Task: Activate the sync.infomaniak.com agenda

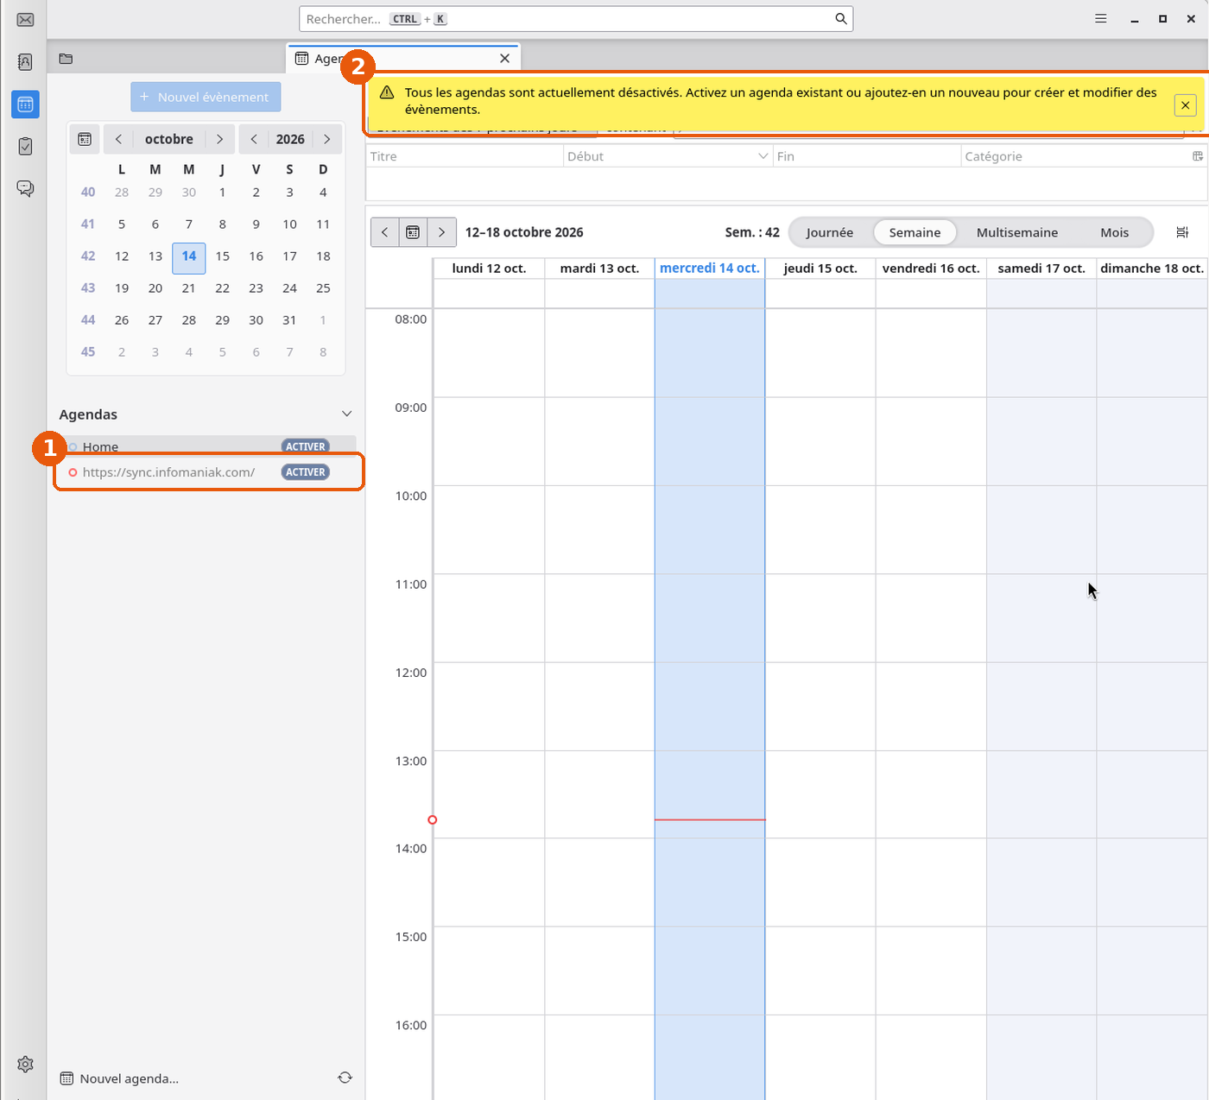Action: pos(306,472)
